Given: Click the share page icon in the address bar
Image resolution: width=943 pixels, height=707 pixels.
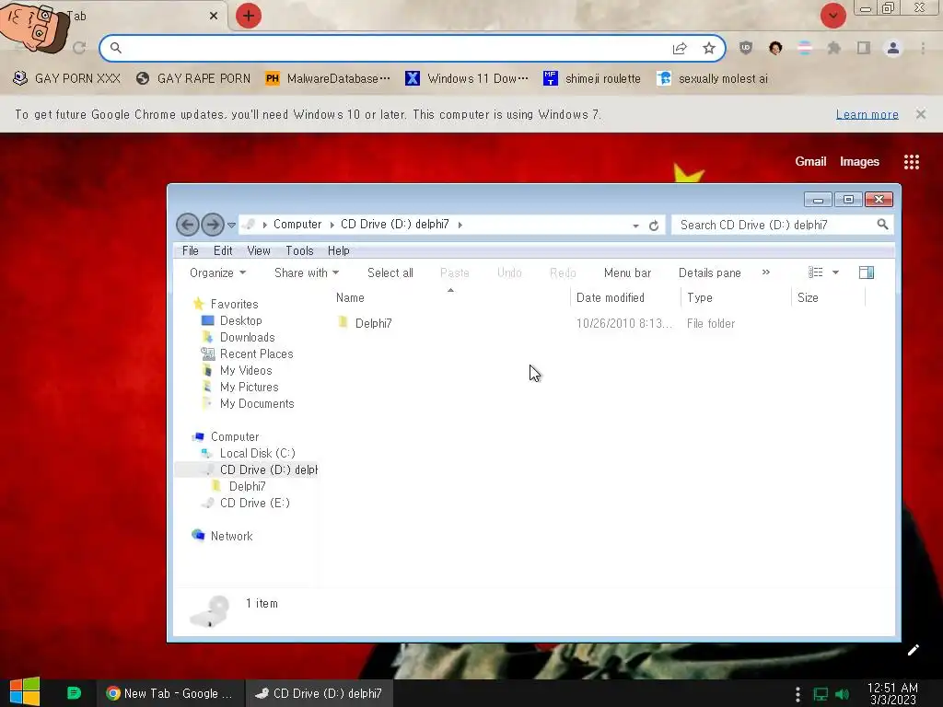Looking at the screenshot, I should [x=680, y=48].
